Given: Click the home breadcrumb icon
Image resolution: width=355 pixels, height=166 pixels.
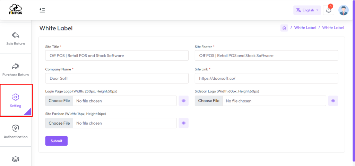Looking at the screenshot, I should pos(284,28).
